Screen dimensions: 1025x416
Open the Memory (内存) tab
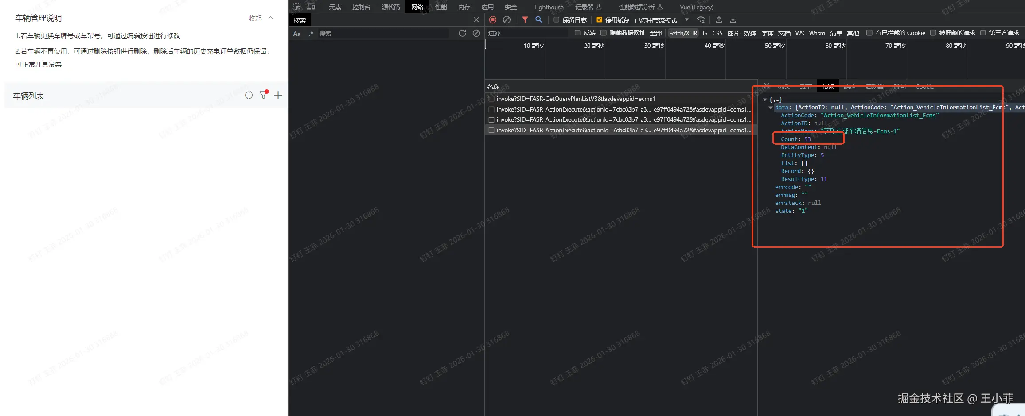point(464,7)
